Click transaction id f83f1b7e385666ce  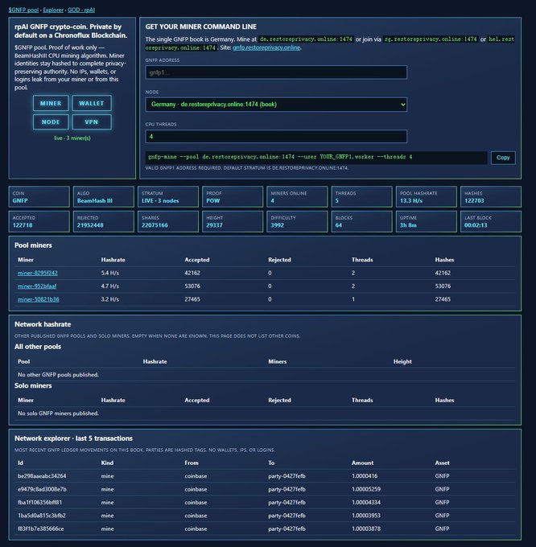(x=41, y=528)
